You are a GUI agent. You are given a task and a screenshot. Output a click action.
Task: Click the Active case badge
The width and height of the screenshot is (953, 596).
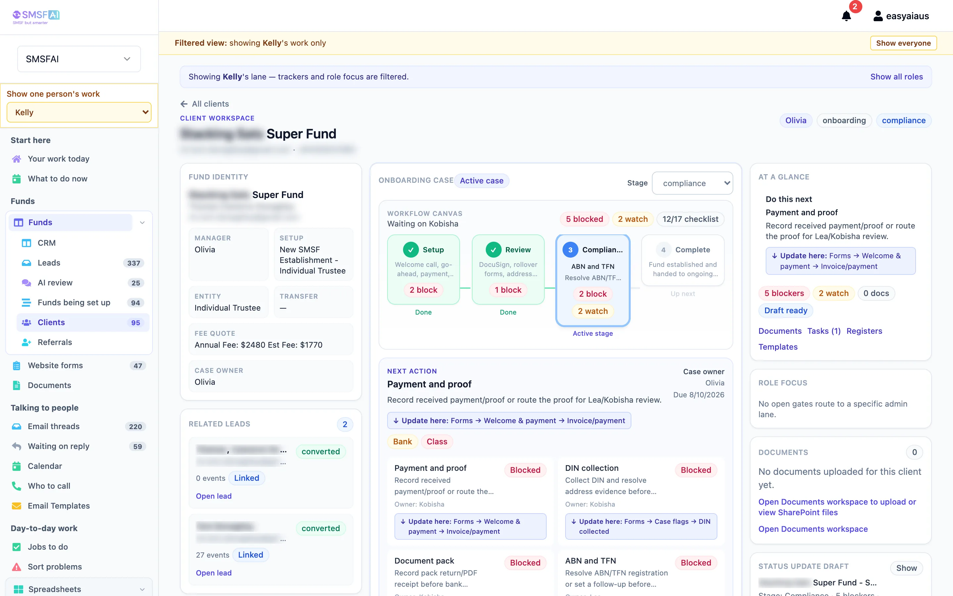click(481, 181)
